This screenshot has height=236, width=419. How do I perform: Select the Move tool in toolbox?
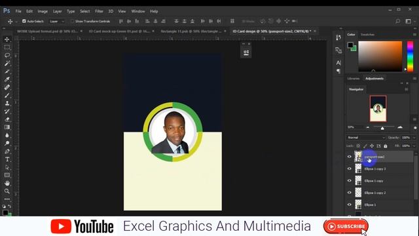coord(7,39)
